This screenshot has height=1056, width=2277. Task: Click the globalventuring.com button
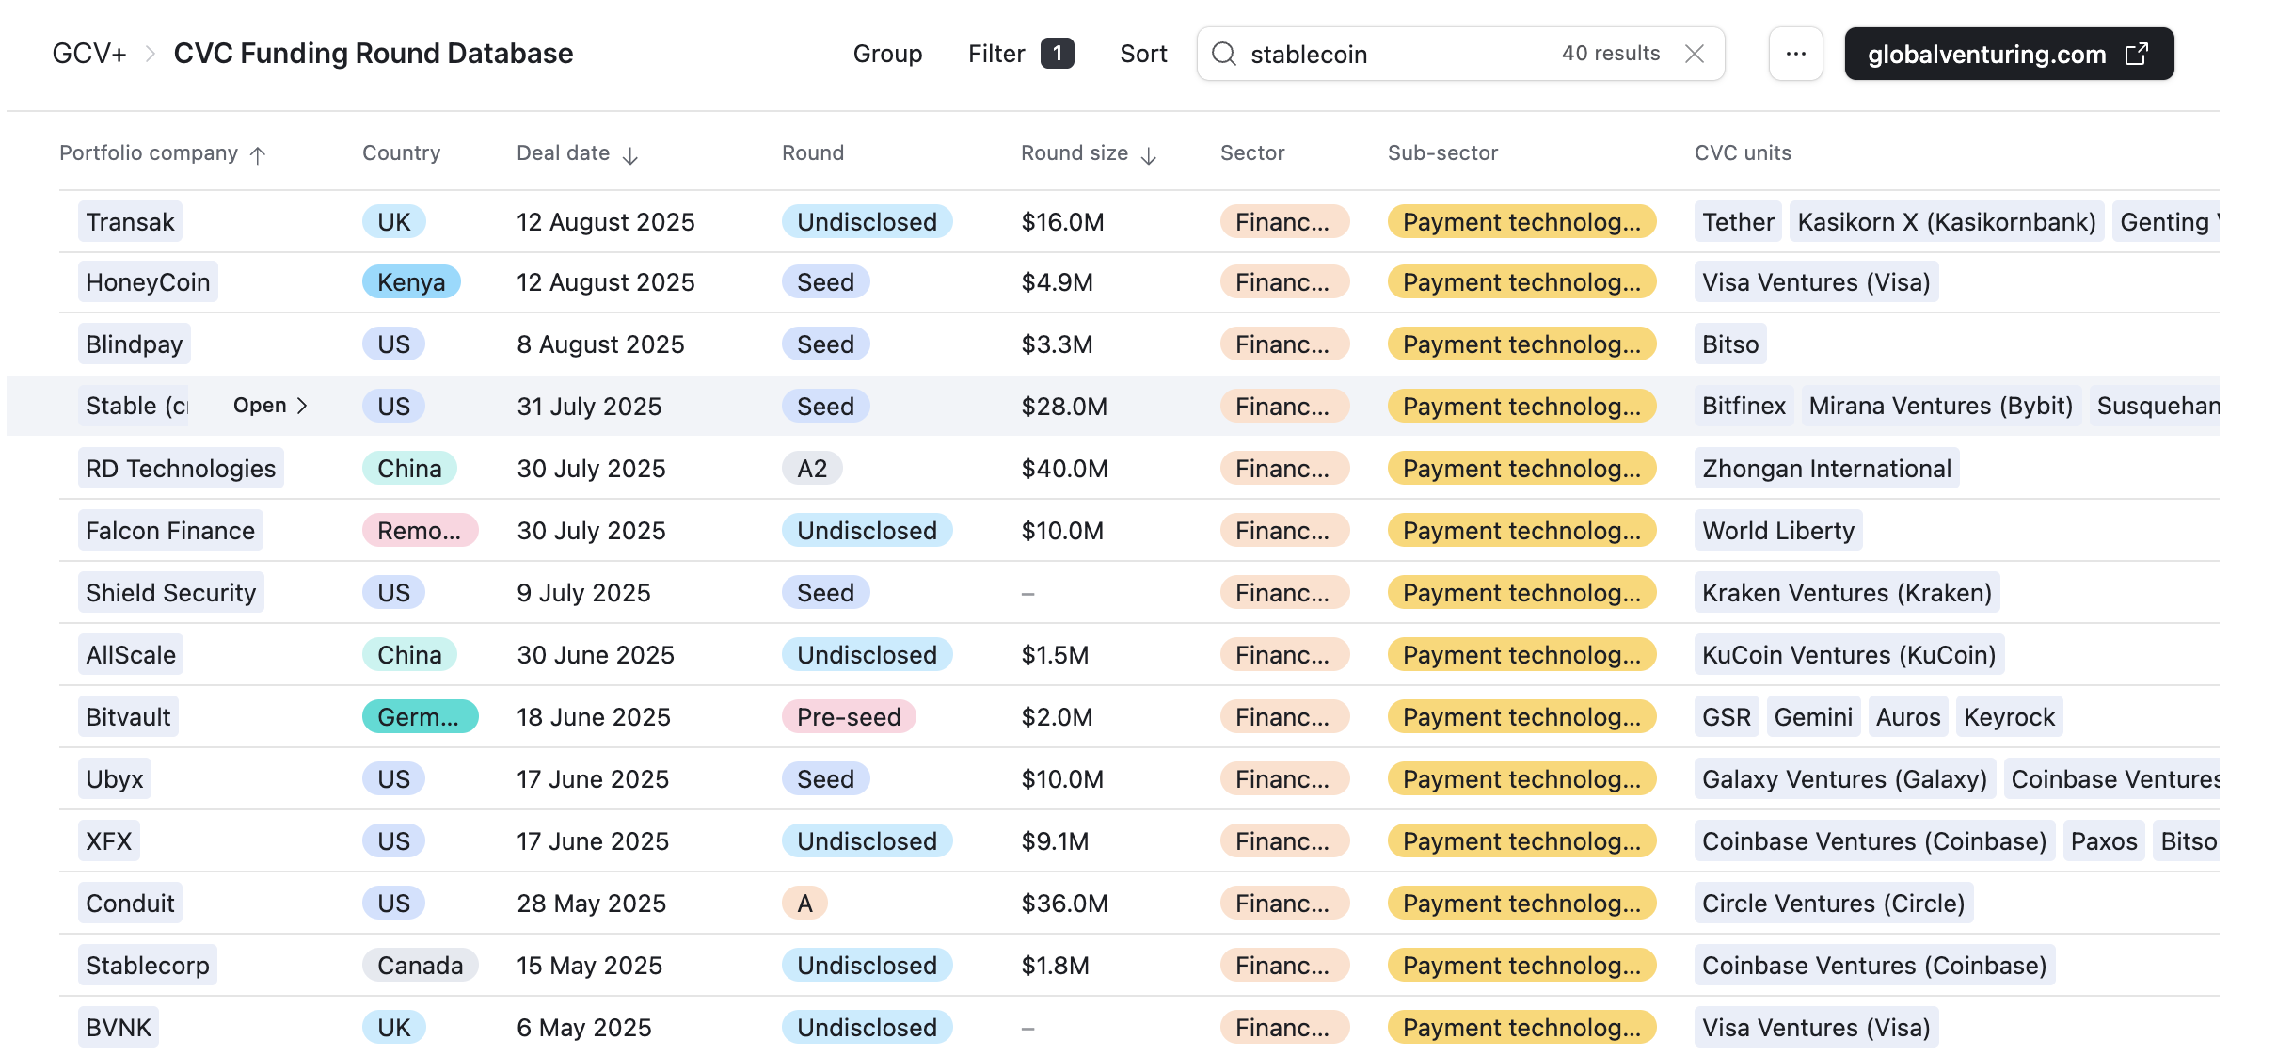click(x=1988, y=54)
